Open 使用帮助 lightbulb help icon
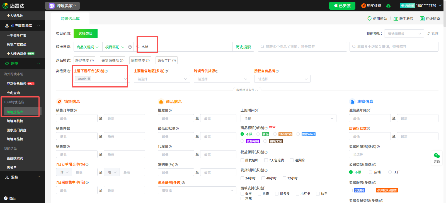Screen dimensions: 446x203 tap(369, 19)
